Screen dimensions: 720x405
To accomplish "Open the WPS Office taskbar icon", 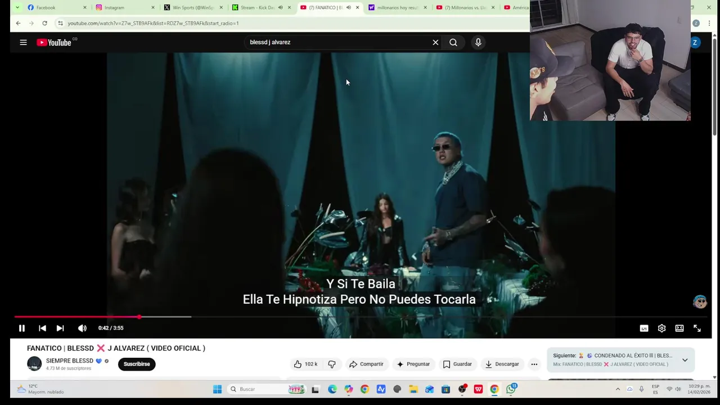I will [478, 389].
